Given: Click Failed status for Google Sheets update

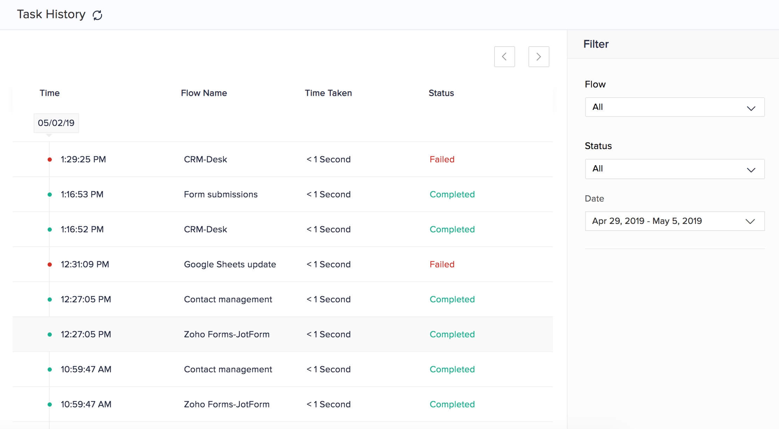Looking at the screenshot, I should (442, 264).
